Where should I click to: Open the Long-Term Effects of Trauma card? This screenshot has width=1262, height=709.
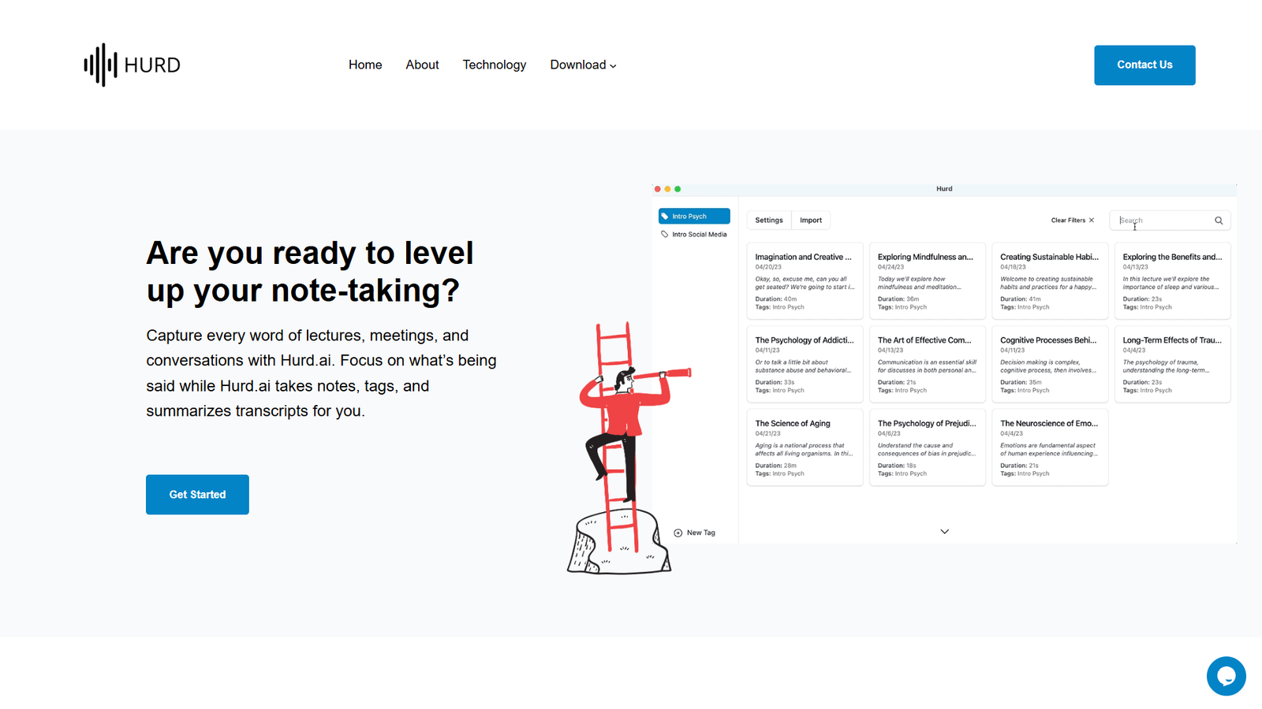[x=1172, y=364]
